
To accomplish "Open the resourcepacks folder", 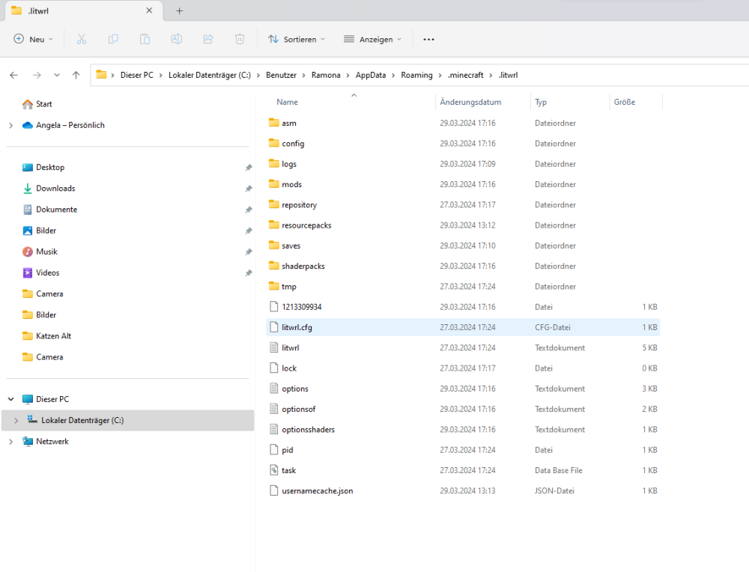I will coord(463,225).
